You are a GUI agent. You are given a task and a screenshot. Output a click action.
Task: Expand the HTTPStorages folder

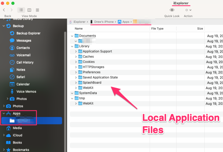(76, 67)
